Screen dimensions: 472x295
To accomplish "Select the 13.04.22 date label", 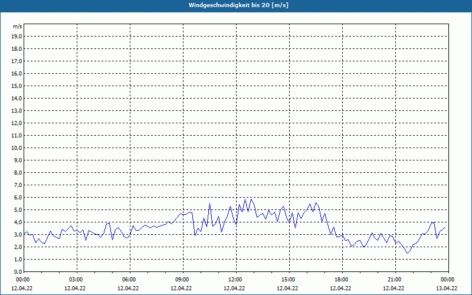I will 447,288.
